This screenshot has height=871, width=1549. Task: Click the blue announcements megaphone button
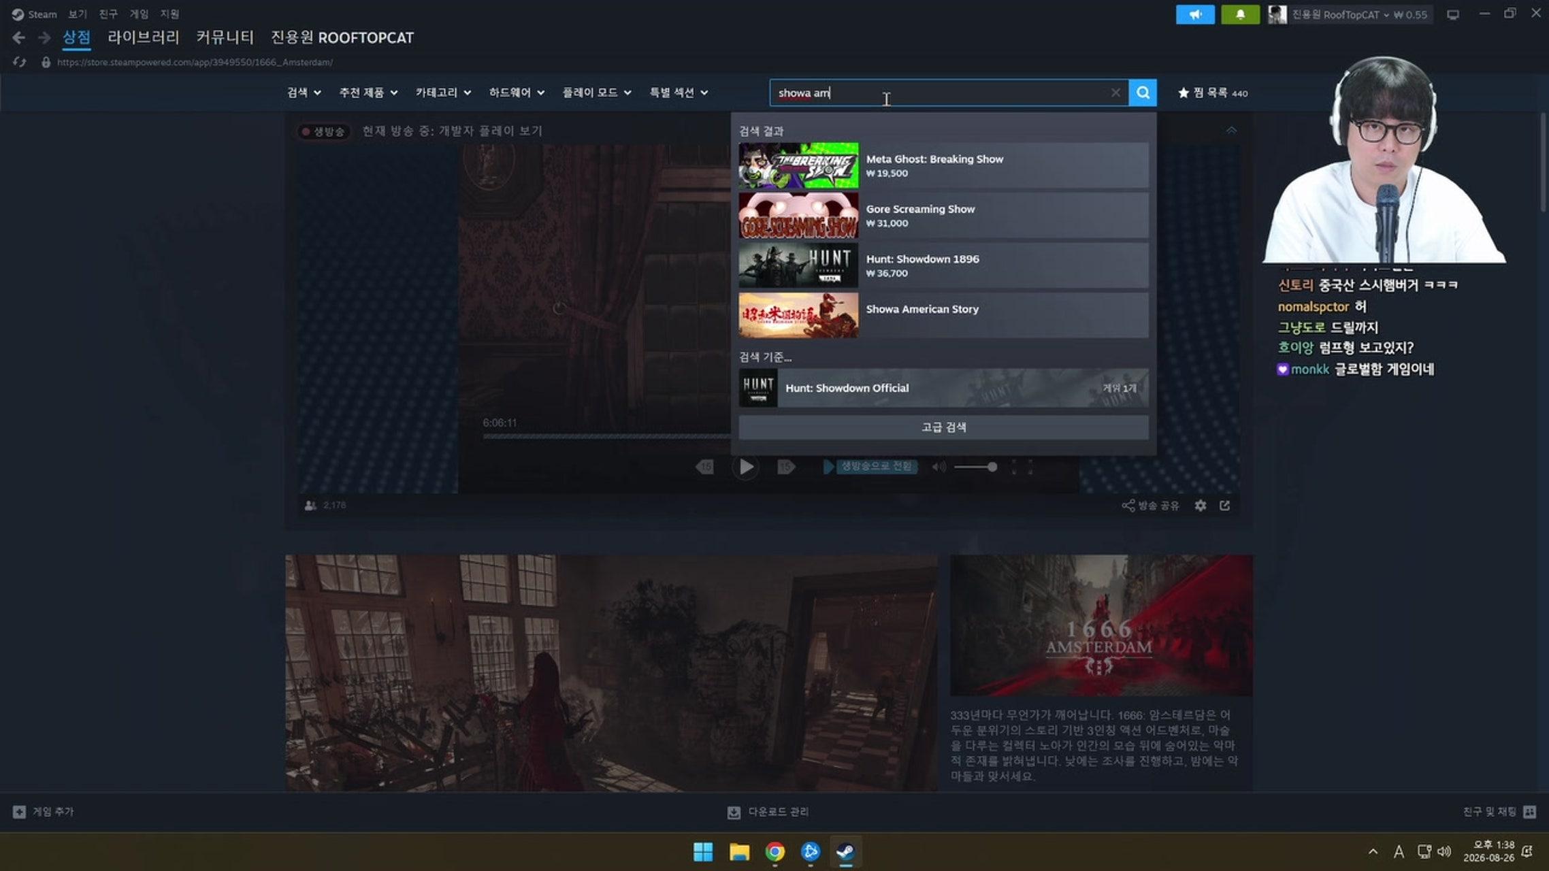[x=1195, y=14]
